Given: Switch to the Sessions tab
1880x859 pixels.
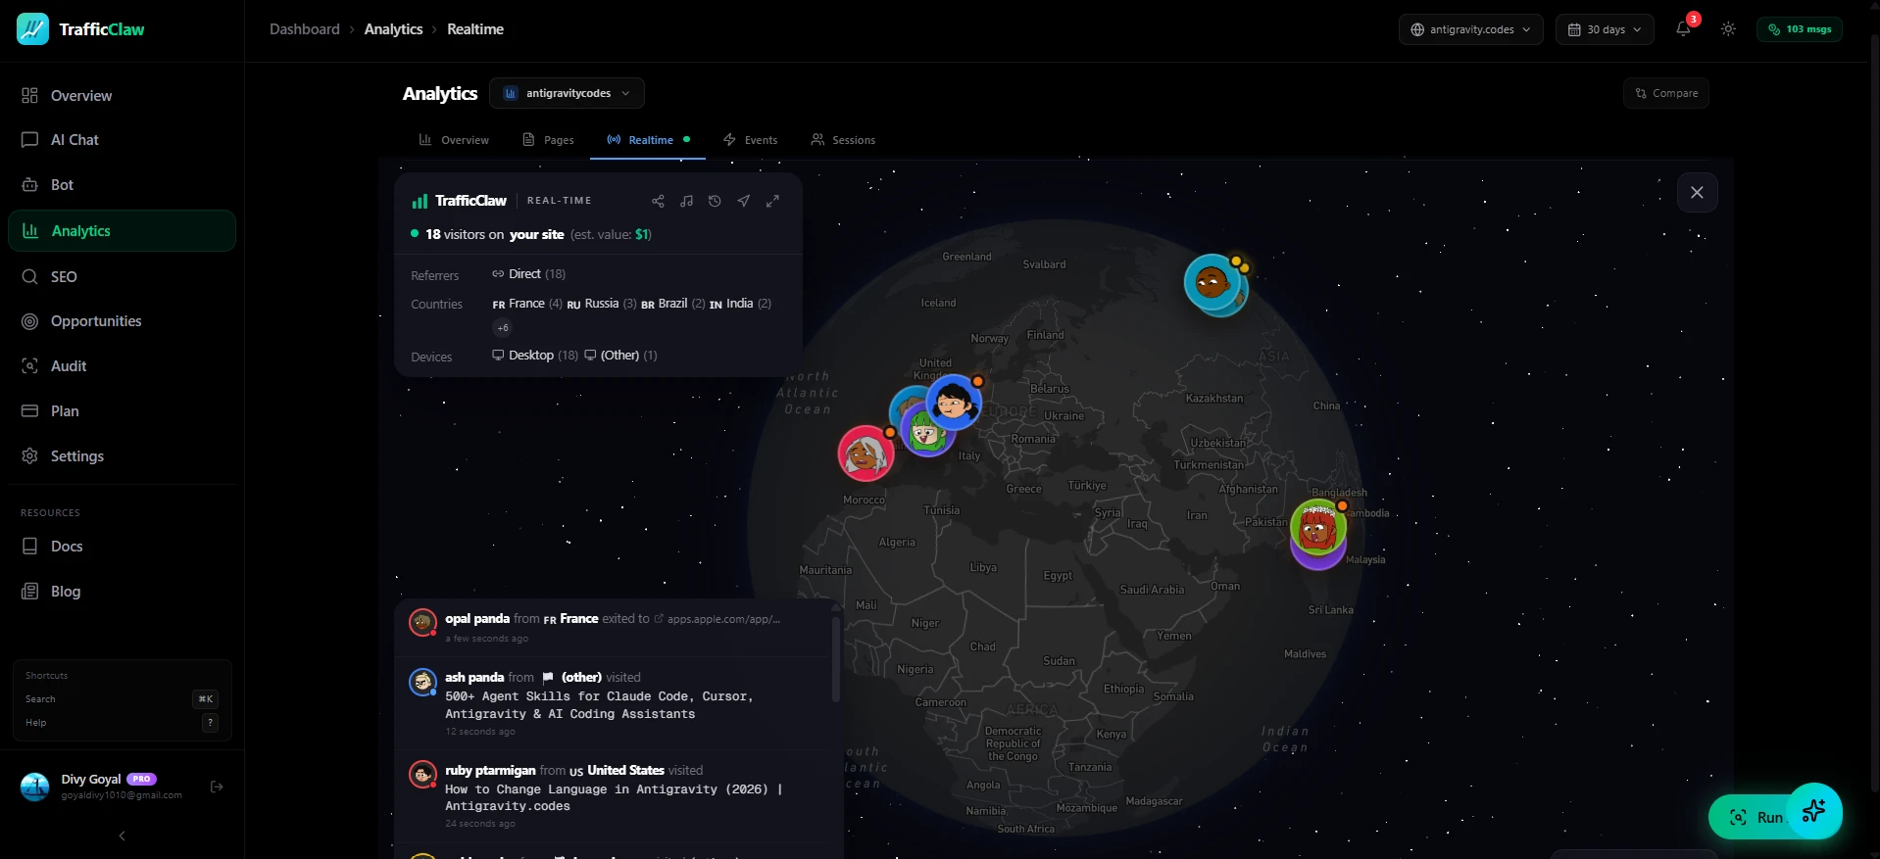Looking at the screenshot, I should pos(843,140).
